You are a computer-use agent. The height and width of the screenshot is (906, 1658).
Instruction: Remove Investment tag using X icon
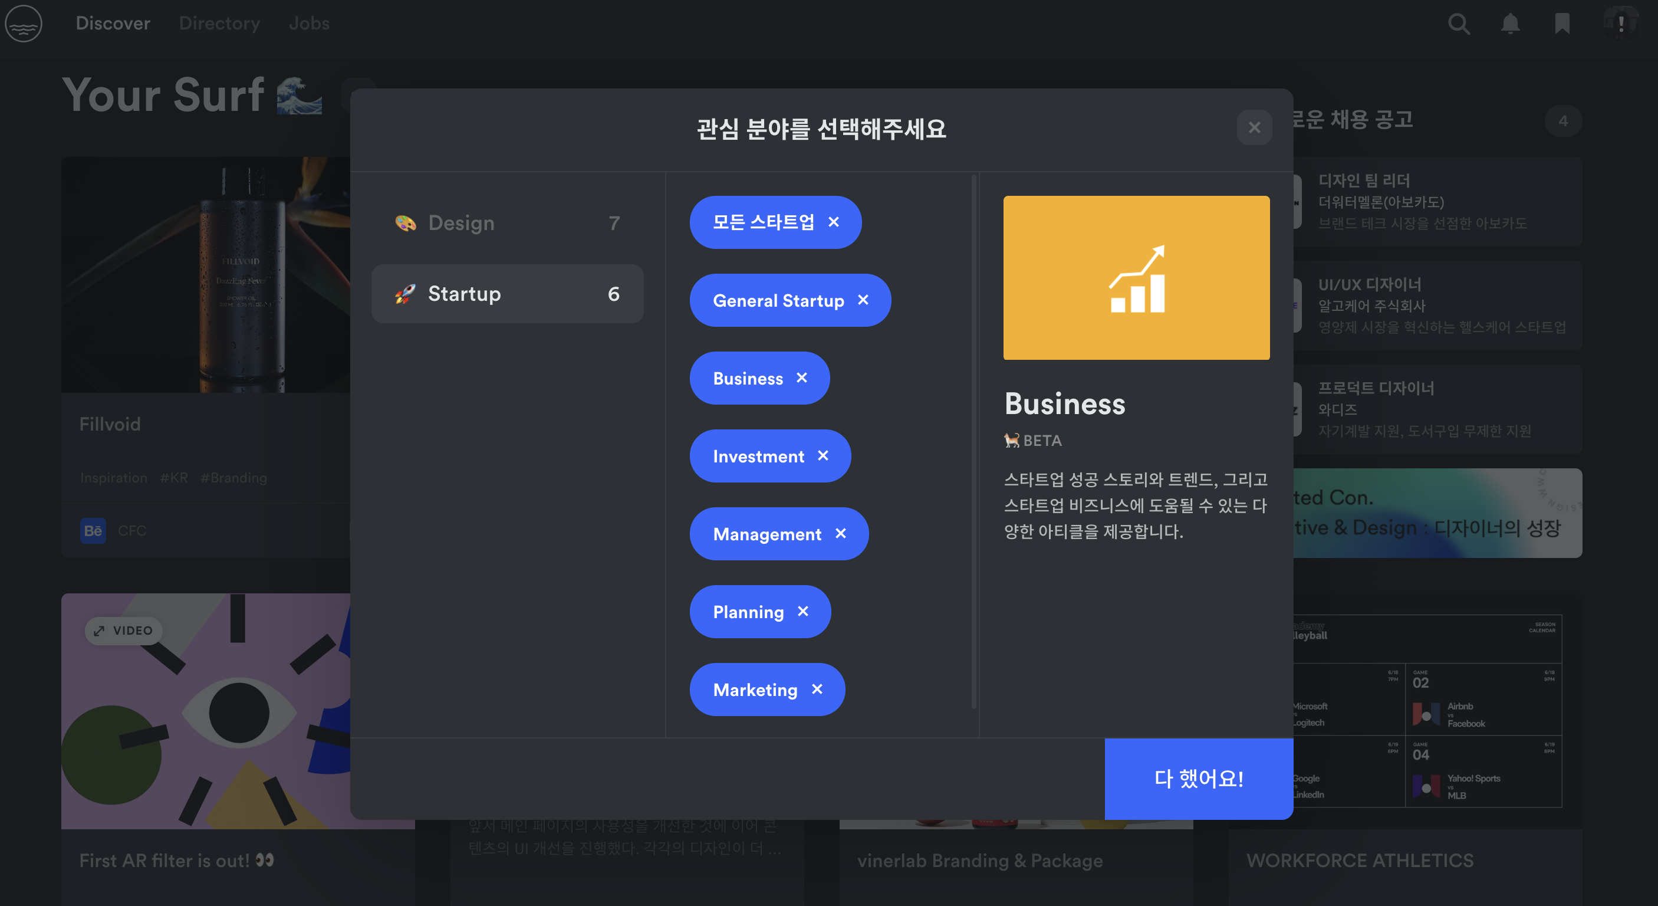(823, 456)
